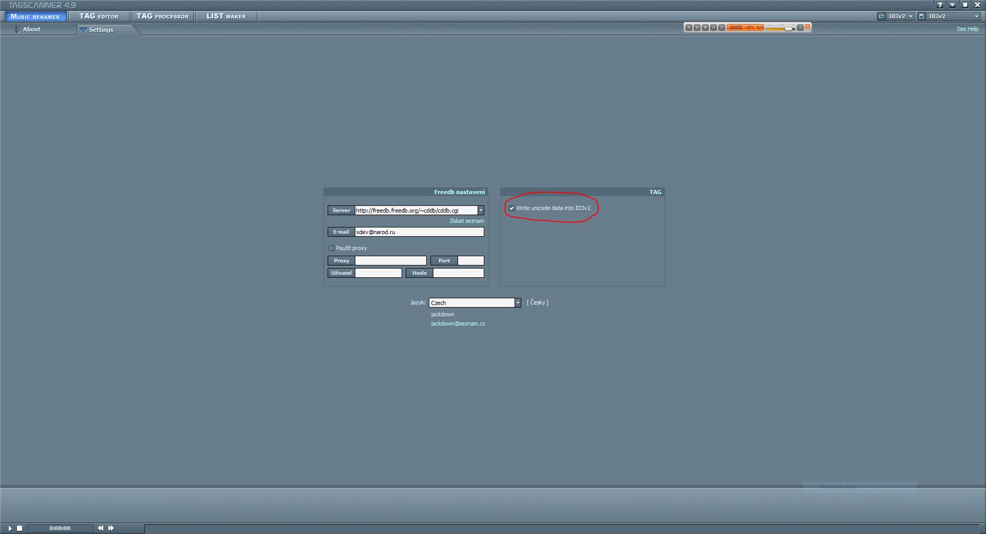Click the E-mail input field

point(419,232)
